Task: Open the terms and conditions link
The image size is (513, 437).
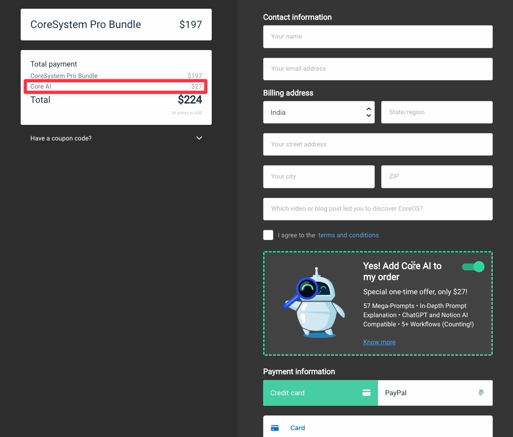Action: click(349, 235)
